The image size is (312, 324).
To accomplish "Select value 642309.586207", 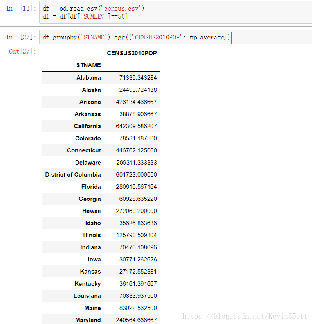I will [x=137, y=126].
